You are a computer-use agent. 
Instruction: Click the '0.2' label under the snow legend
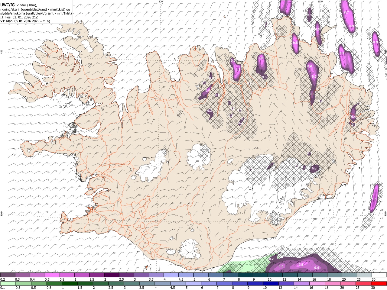click(3, 279)
